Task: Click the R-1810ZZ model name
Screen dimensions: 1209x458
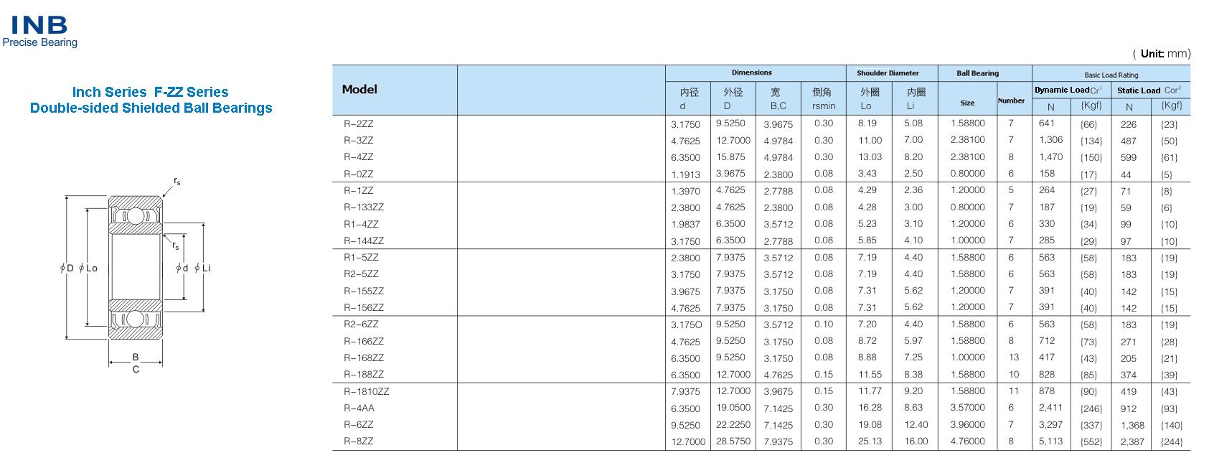Action: pyautogui.click(x=366, y=392)
